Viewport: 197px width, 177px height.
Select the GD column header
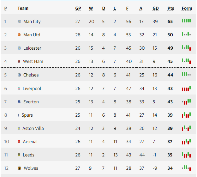pos(156,8)
